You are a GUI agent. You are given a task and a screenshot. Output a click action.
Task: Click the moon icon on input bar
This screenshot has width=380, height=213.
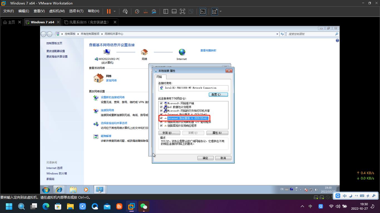point(351,196)
